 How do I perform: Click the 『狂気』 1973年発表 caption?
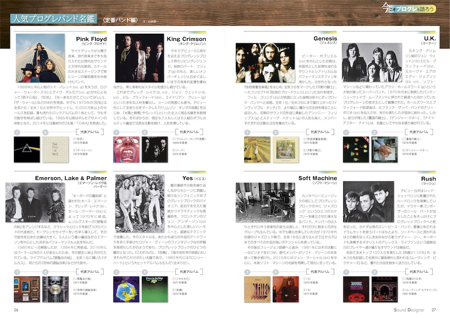pos(80,141)
